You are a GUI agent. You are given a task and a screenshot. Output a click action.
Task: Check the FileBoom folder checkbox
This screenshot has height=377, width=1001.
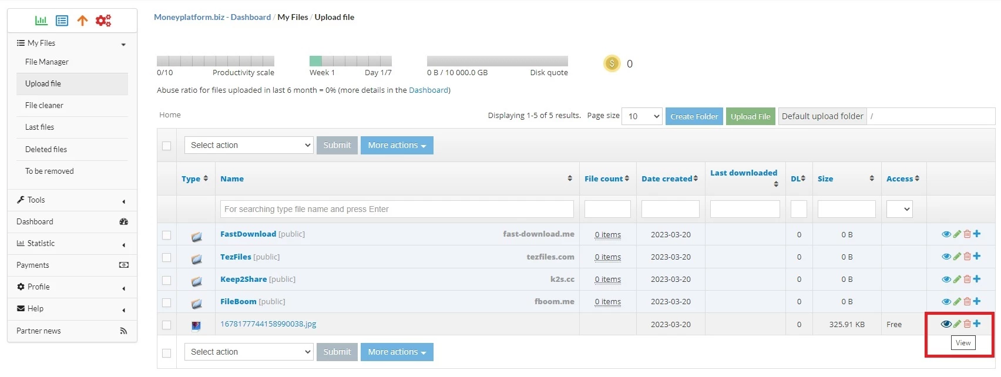pos(167,302)
